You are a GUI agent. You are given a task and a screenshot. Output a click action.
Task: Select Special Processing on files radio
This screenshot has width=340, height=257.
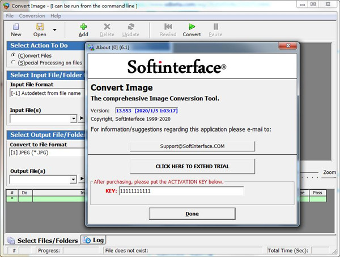[14, 63]
